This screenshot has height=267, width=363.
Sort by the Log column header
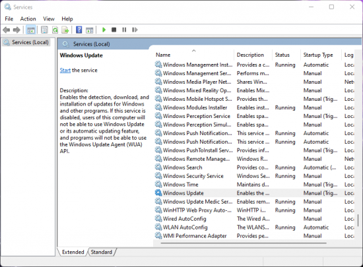click(x=349, y=55)
